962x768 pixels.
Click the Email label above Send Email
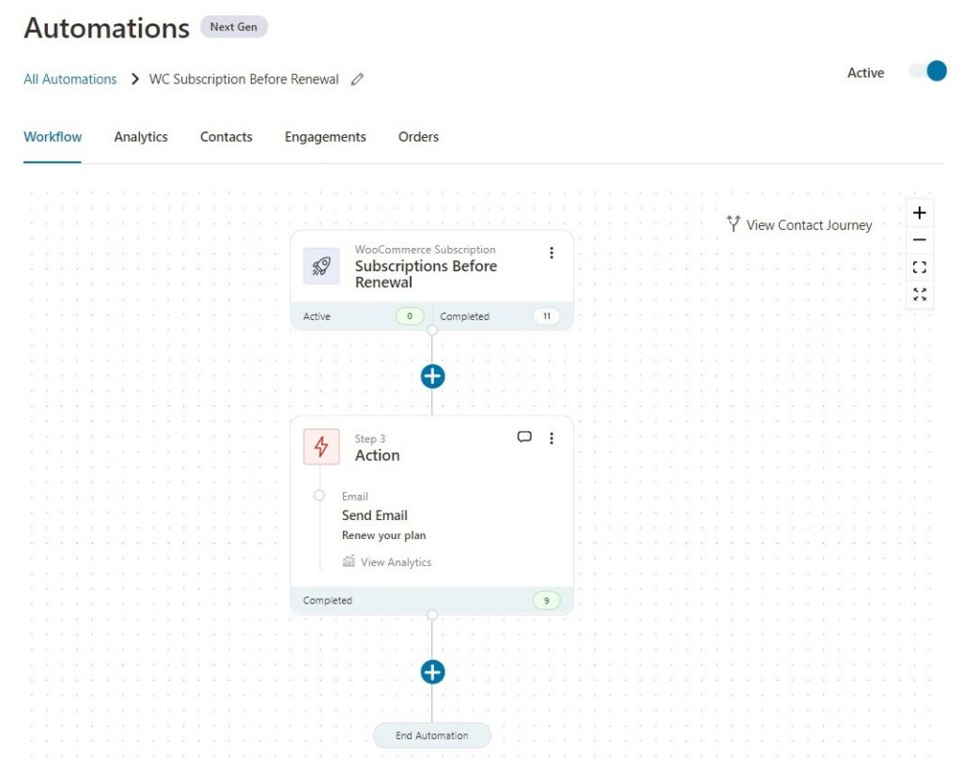click(354, 497)
